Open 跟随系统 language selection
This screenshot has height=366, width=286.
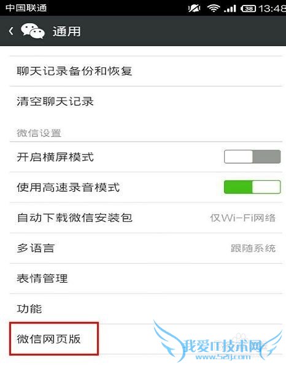(253, 248)
